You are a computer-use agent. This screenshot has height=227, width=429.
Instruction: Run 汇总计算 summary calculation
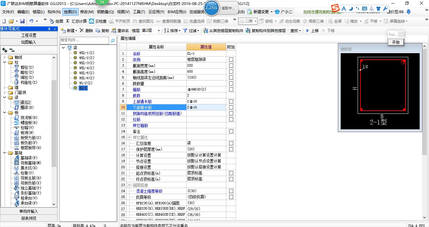(76, 21)
